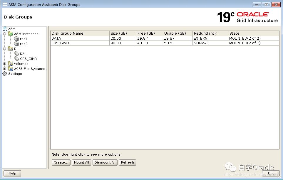Click the 19.87 Free cell for DATA
The width and height of the screenshot is (283, 180).
pos(150,38)
